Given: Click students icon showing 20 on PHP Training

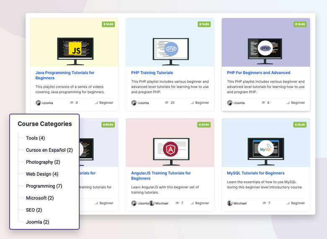Looking at the screenshot, I should (x=166, y=103).
